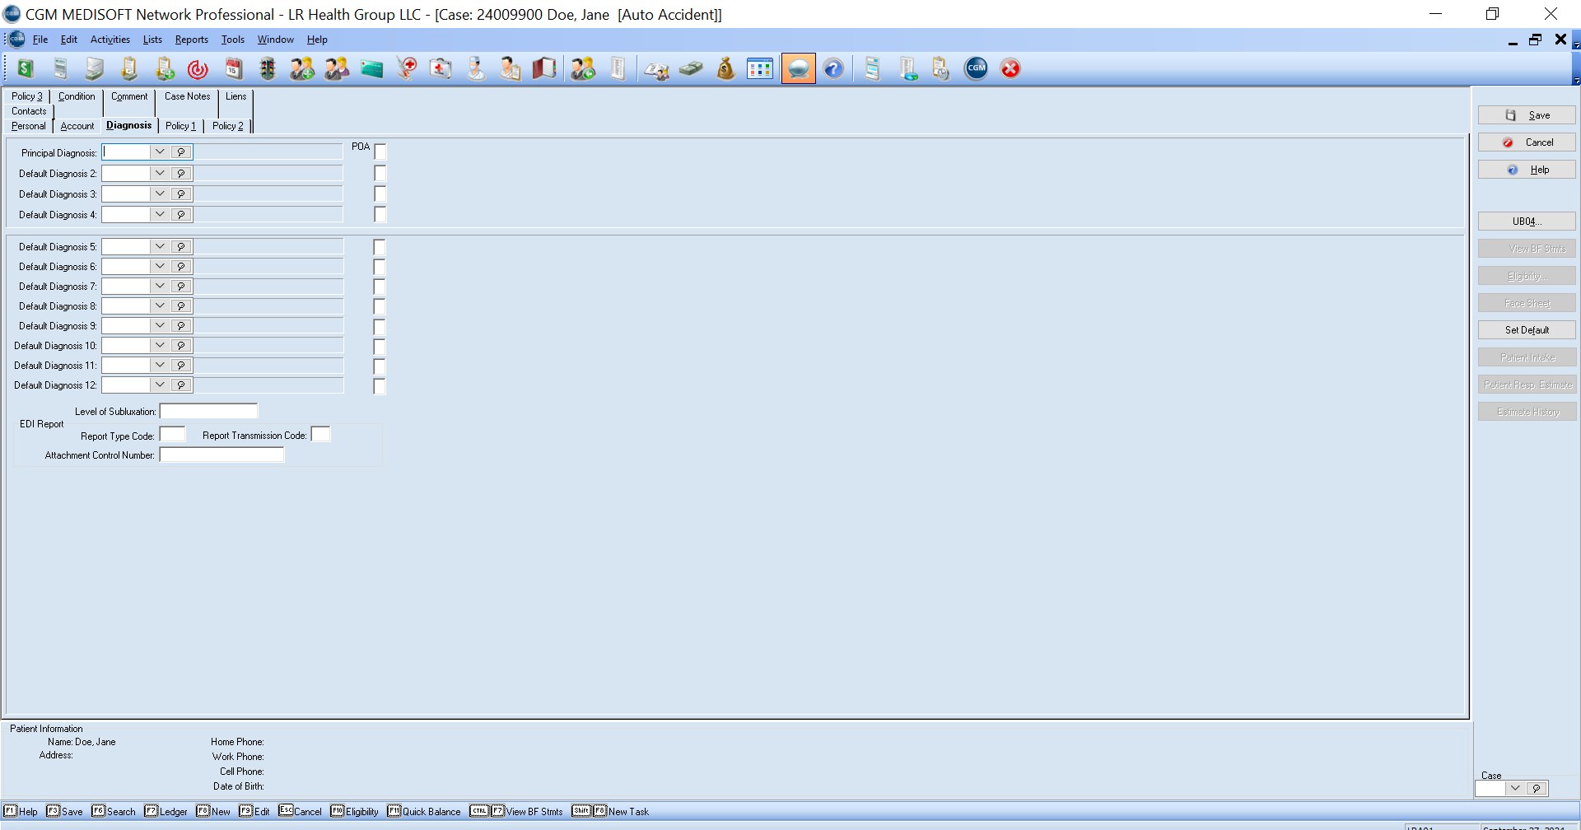Click the doctor with surgical mask icon

475,69
